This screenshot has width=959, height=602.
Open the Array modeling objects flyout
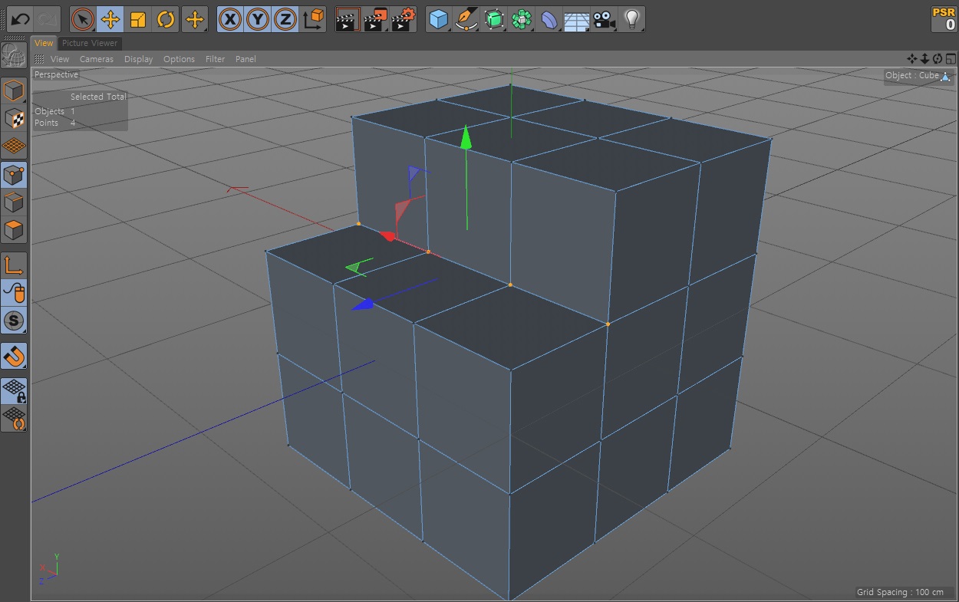pos(522,19)
